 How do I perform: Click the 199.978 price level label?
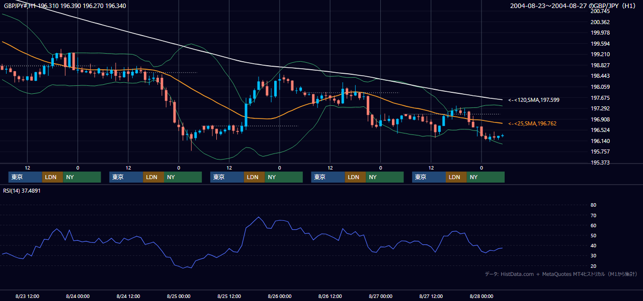(x=600, y=33)
